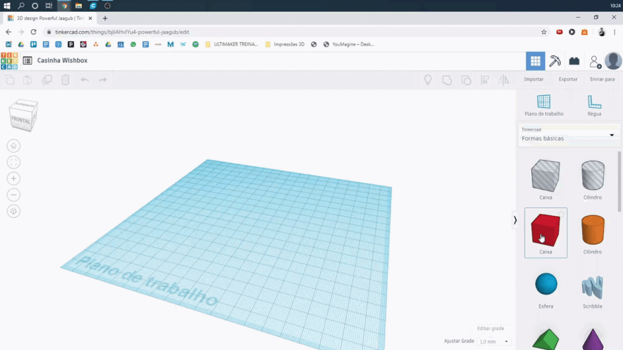The width and height of the screenshot is (623, 350).
Task: Open the Chrome three-dot menu
Action: point(615,32)
